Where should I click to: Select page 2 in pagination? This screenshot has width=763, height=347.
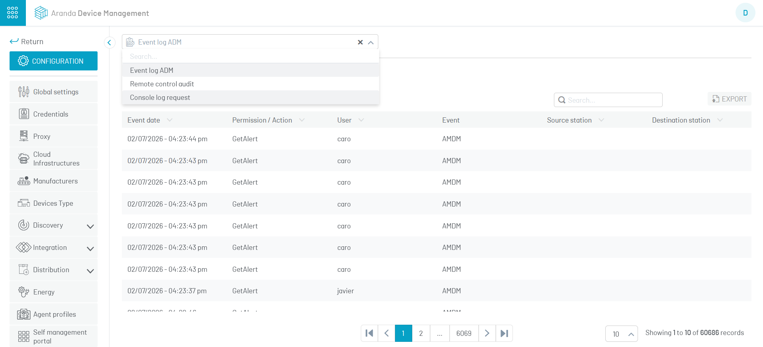(x=421, y=333)
